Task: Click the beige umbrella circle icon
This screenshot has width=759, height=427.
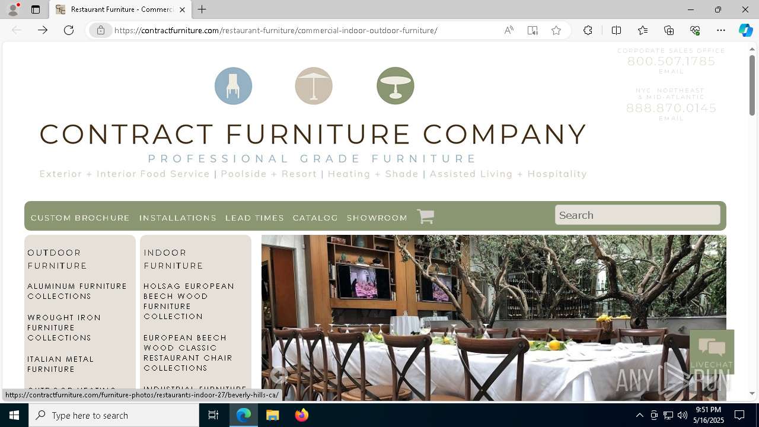Action: (x=314, y=86)
